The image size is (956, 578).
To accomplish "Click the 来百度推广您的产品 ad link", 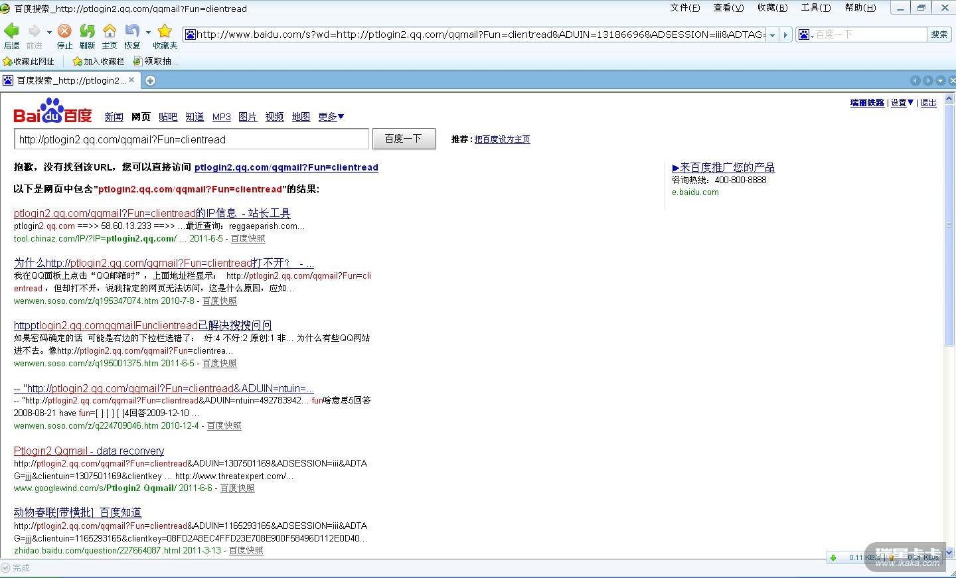I will coord(723,167).
